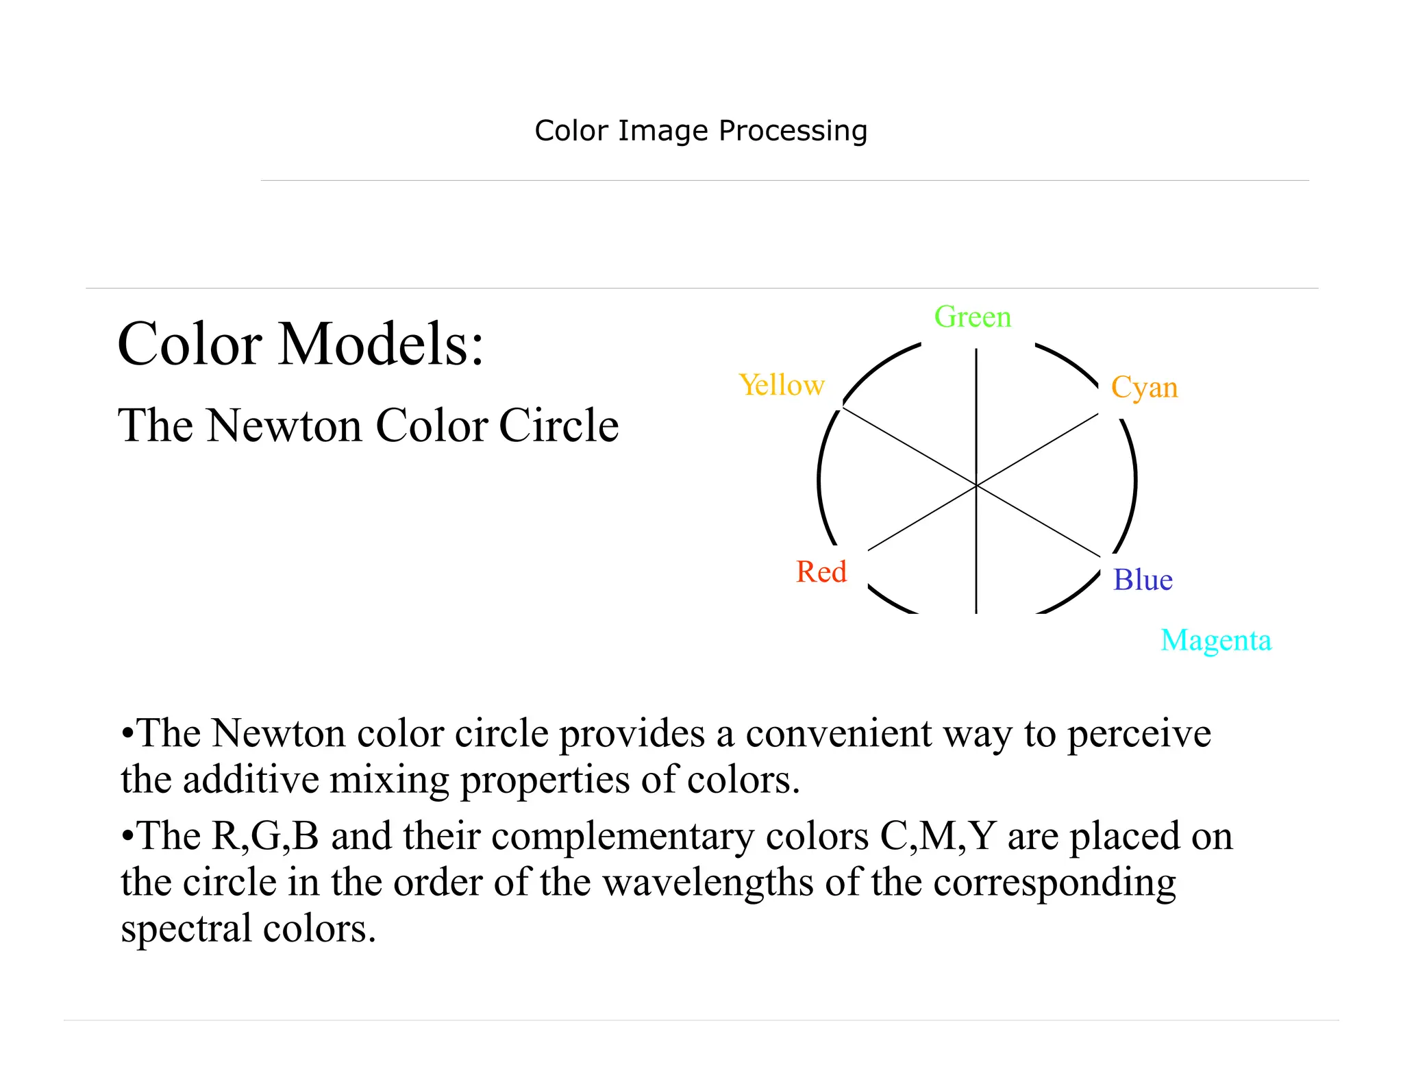This screenshot has height=1084, width=1403.
Task: Click the orange "Cyan" label
Action: 1144,387
